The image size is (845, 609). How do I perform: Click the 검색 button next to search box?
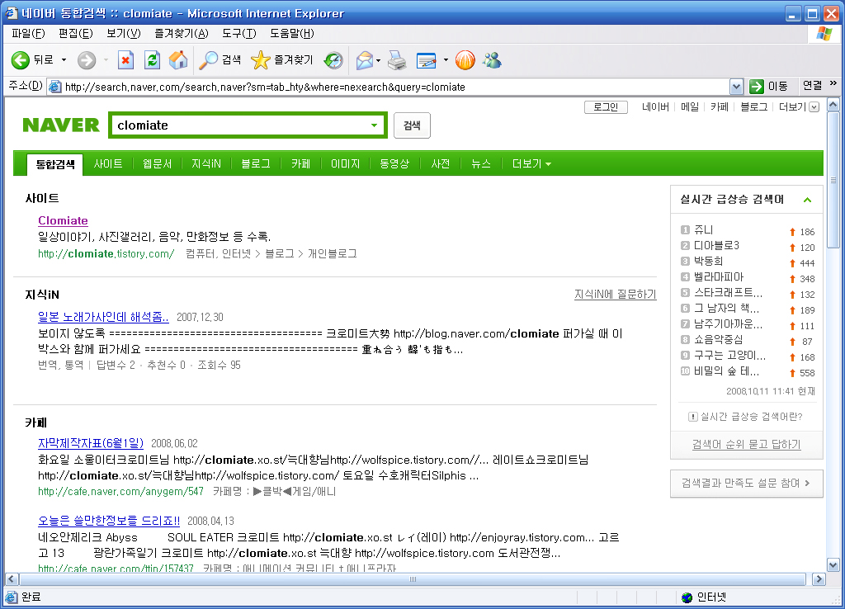click(412, 125)
